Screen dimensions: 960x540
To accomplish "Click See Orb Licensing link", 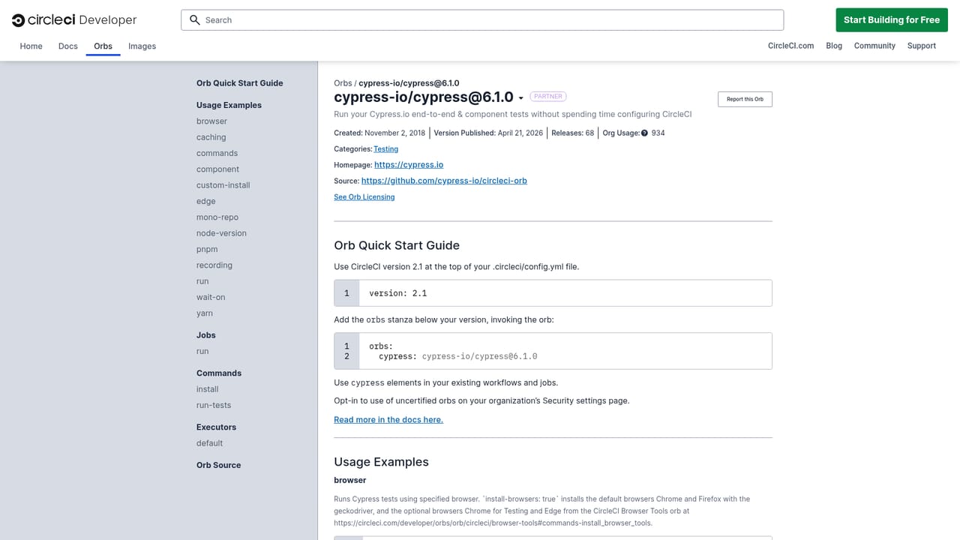I will pos(364,197).
